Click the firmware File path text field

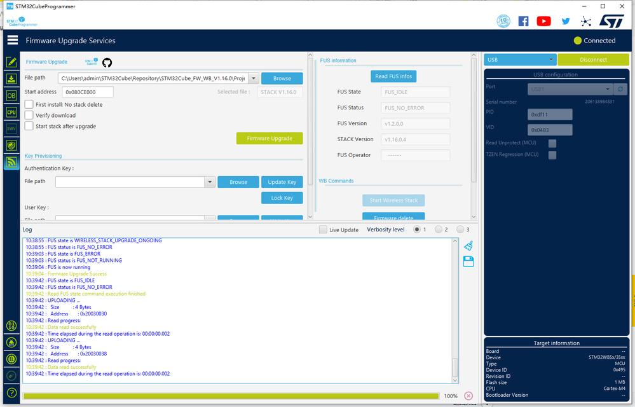pos(153,78)
